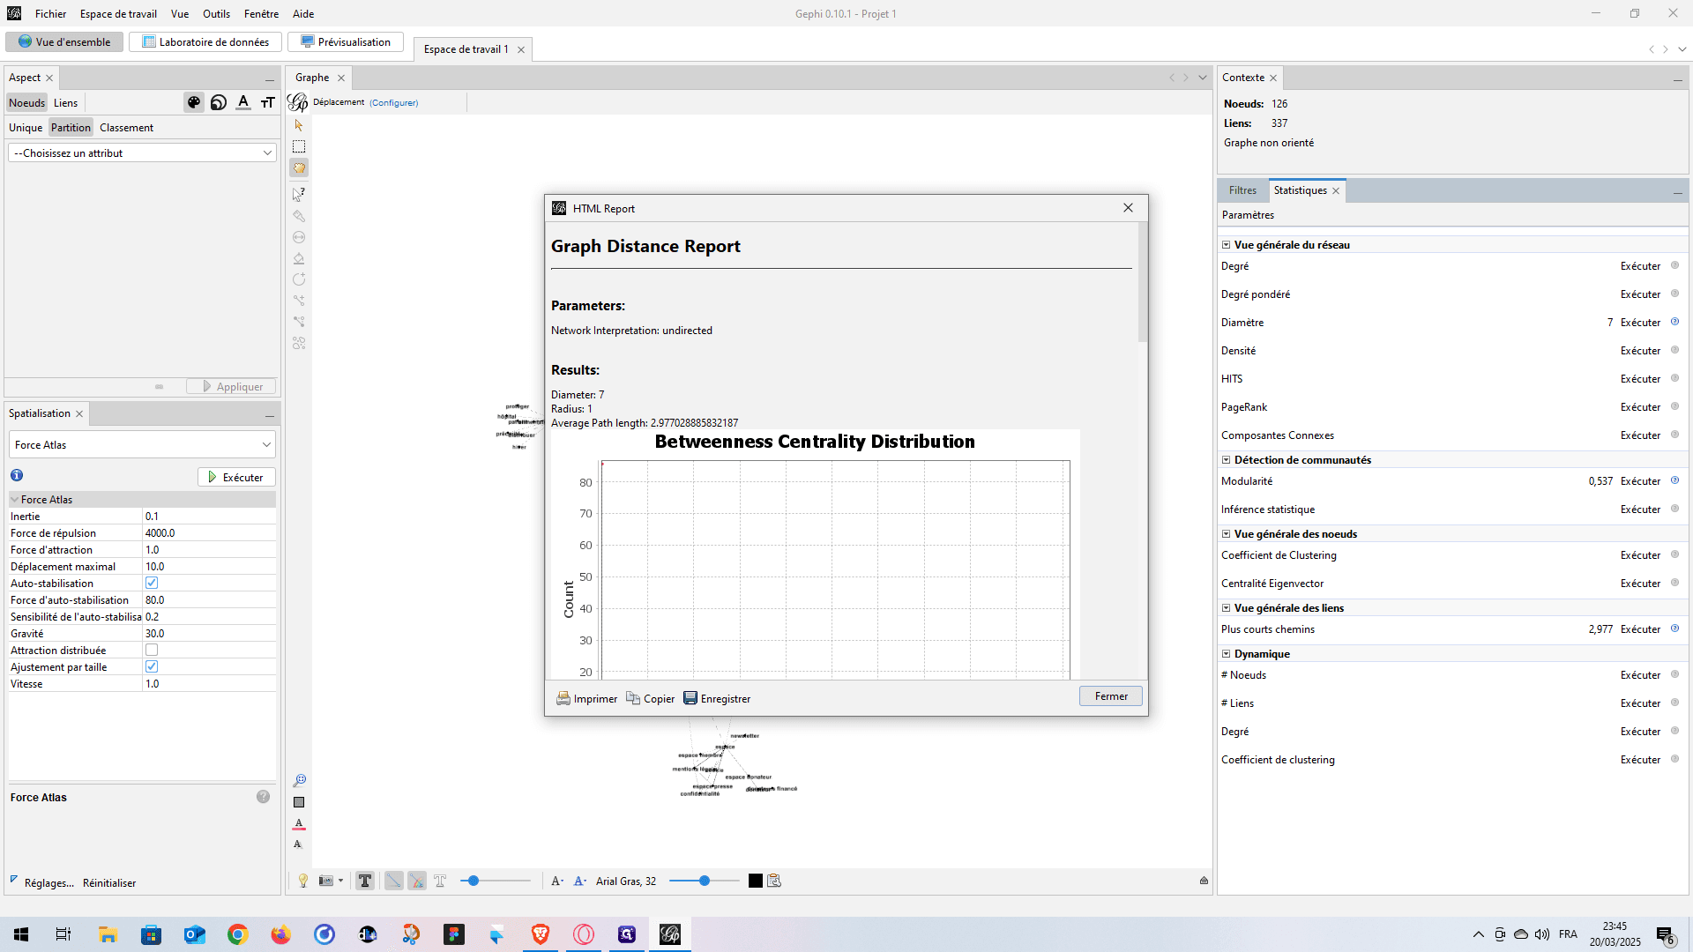Click the Configurer link
The height and width of the screenshot is (952, 1693).
394,102
